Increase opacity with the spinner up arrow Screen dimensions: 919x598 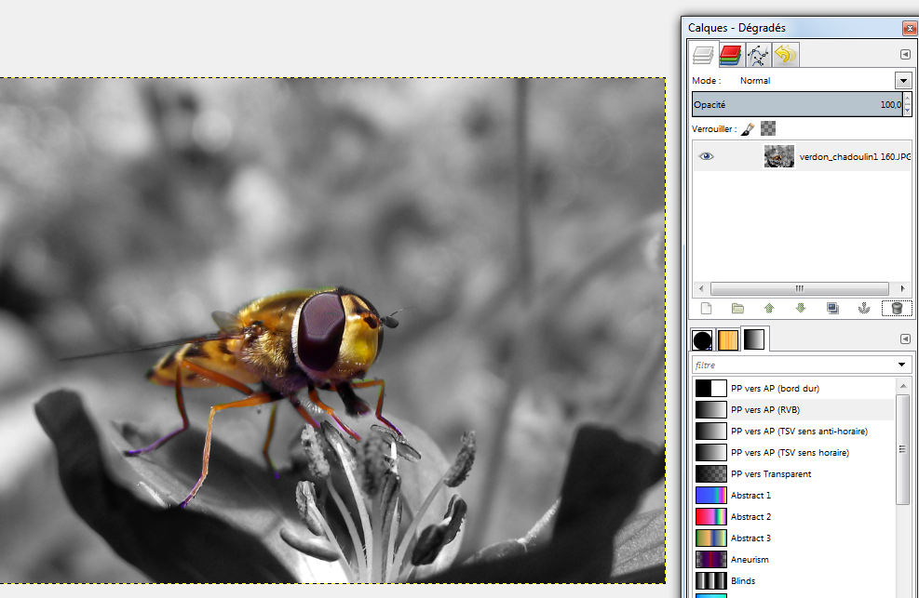[907, 99]
